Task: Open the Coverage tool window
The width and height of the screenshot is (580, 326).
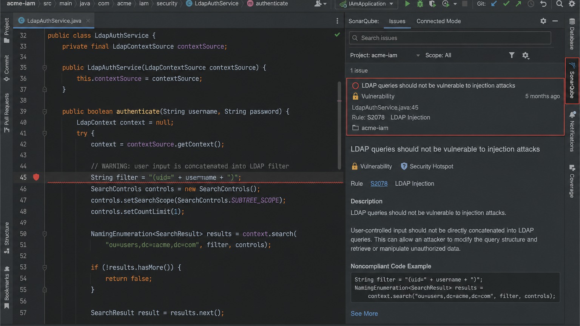Action: (572, 181)
